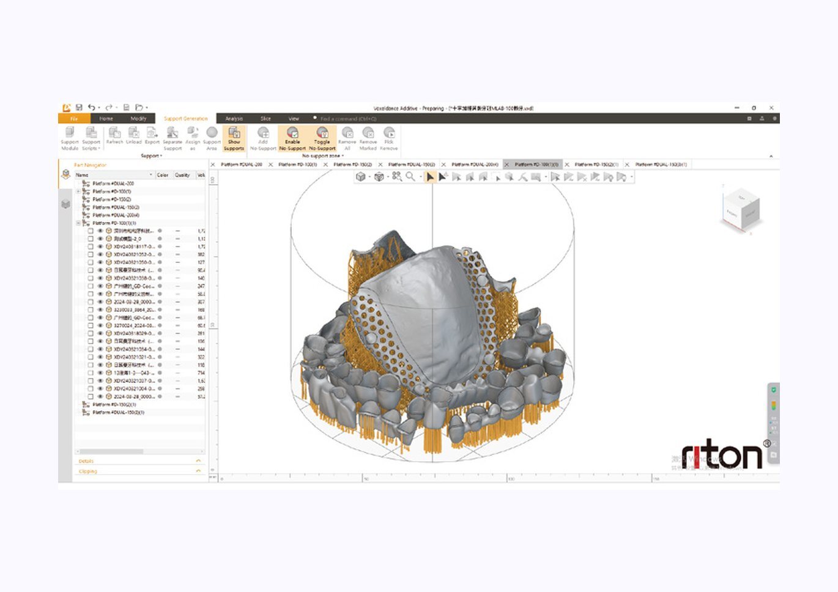
Task: Check the box for part 12座库1-3
Action: 91,372
